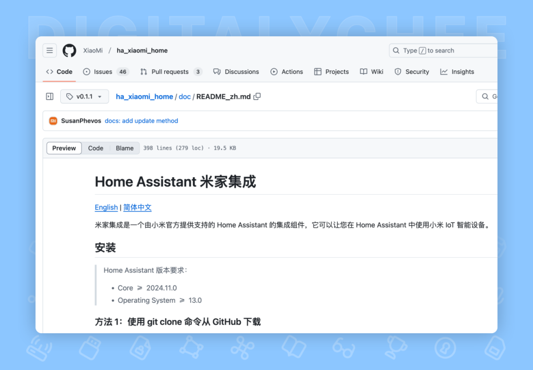The width and height of the screenshot is (533, 370).
Task: Switch file view to Code
Action: 95,148
